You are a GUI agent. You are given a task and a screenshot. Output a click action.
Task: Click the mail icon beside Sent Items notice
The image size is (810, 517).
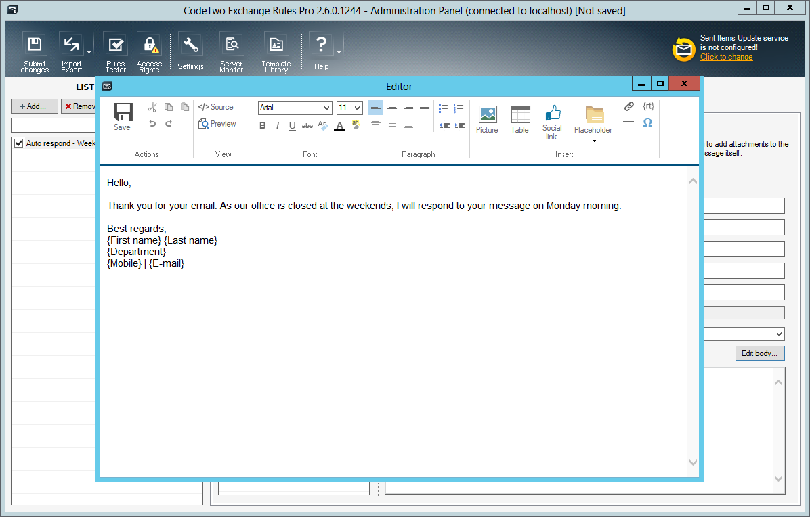(683, 49)
